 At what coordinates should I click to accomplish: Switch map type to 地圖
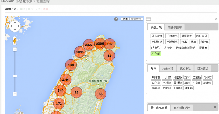click(125, 19)
